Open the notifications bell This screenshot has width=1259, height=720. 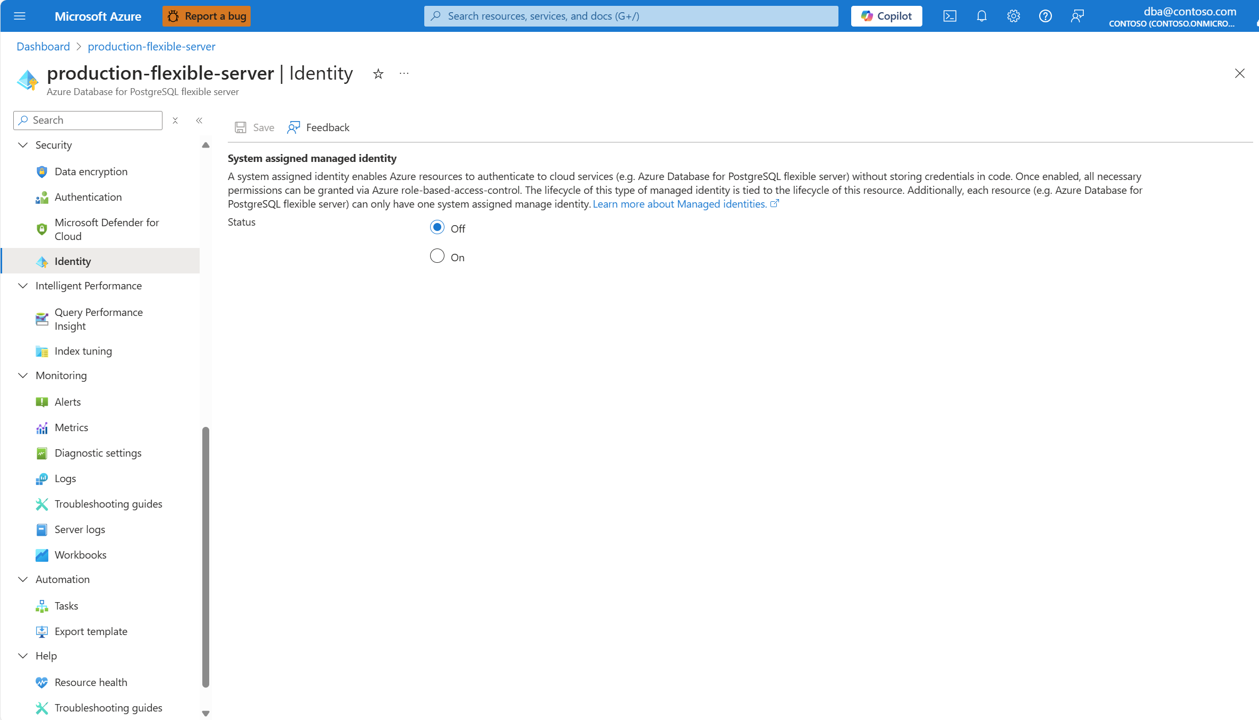point(981,16)
